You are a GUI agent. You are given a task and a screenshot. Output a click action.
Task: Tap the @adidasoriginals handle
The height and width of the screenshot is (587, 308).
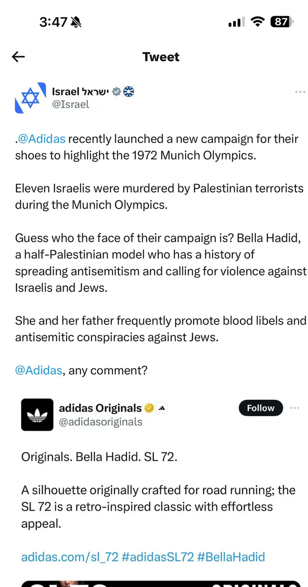(x=101, y=422)
